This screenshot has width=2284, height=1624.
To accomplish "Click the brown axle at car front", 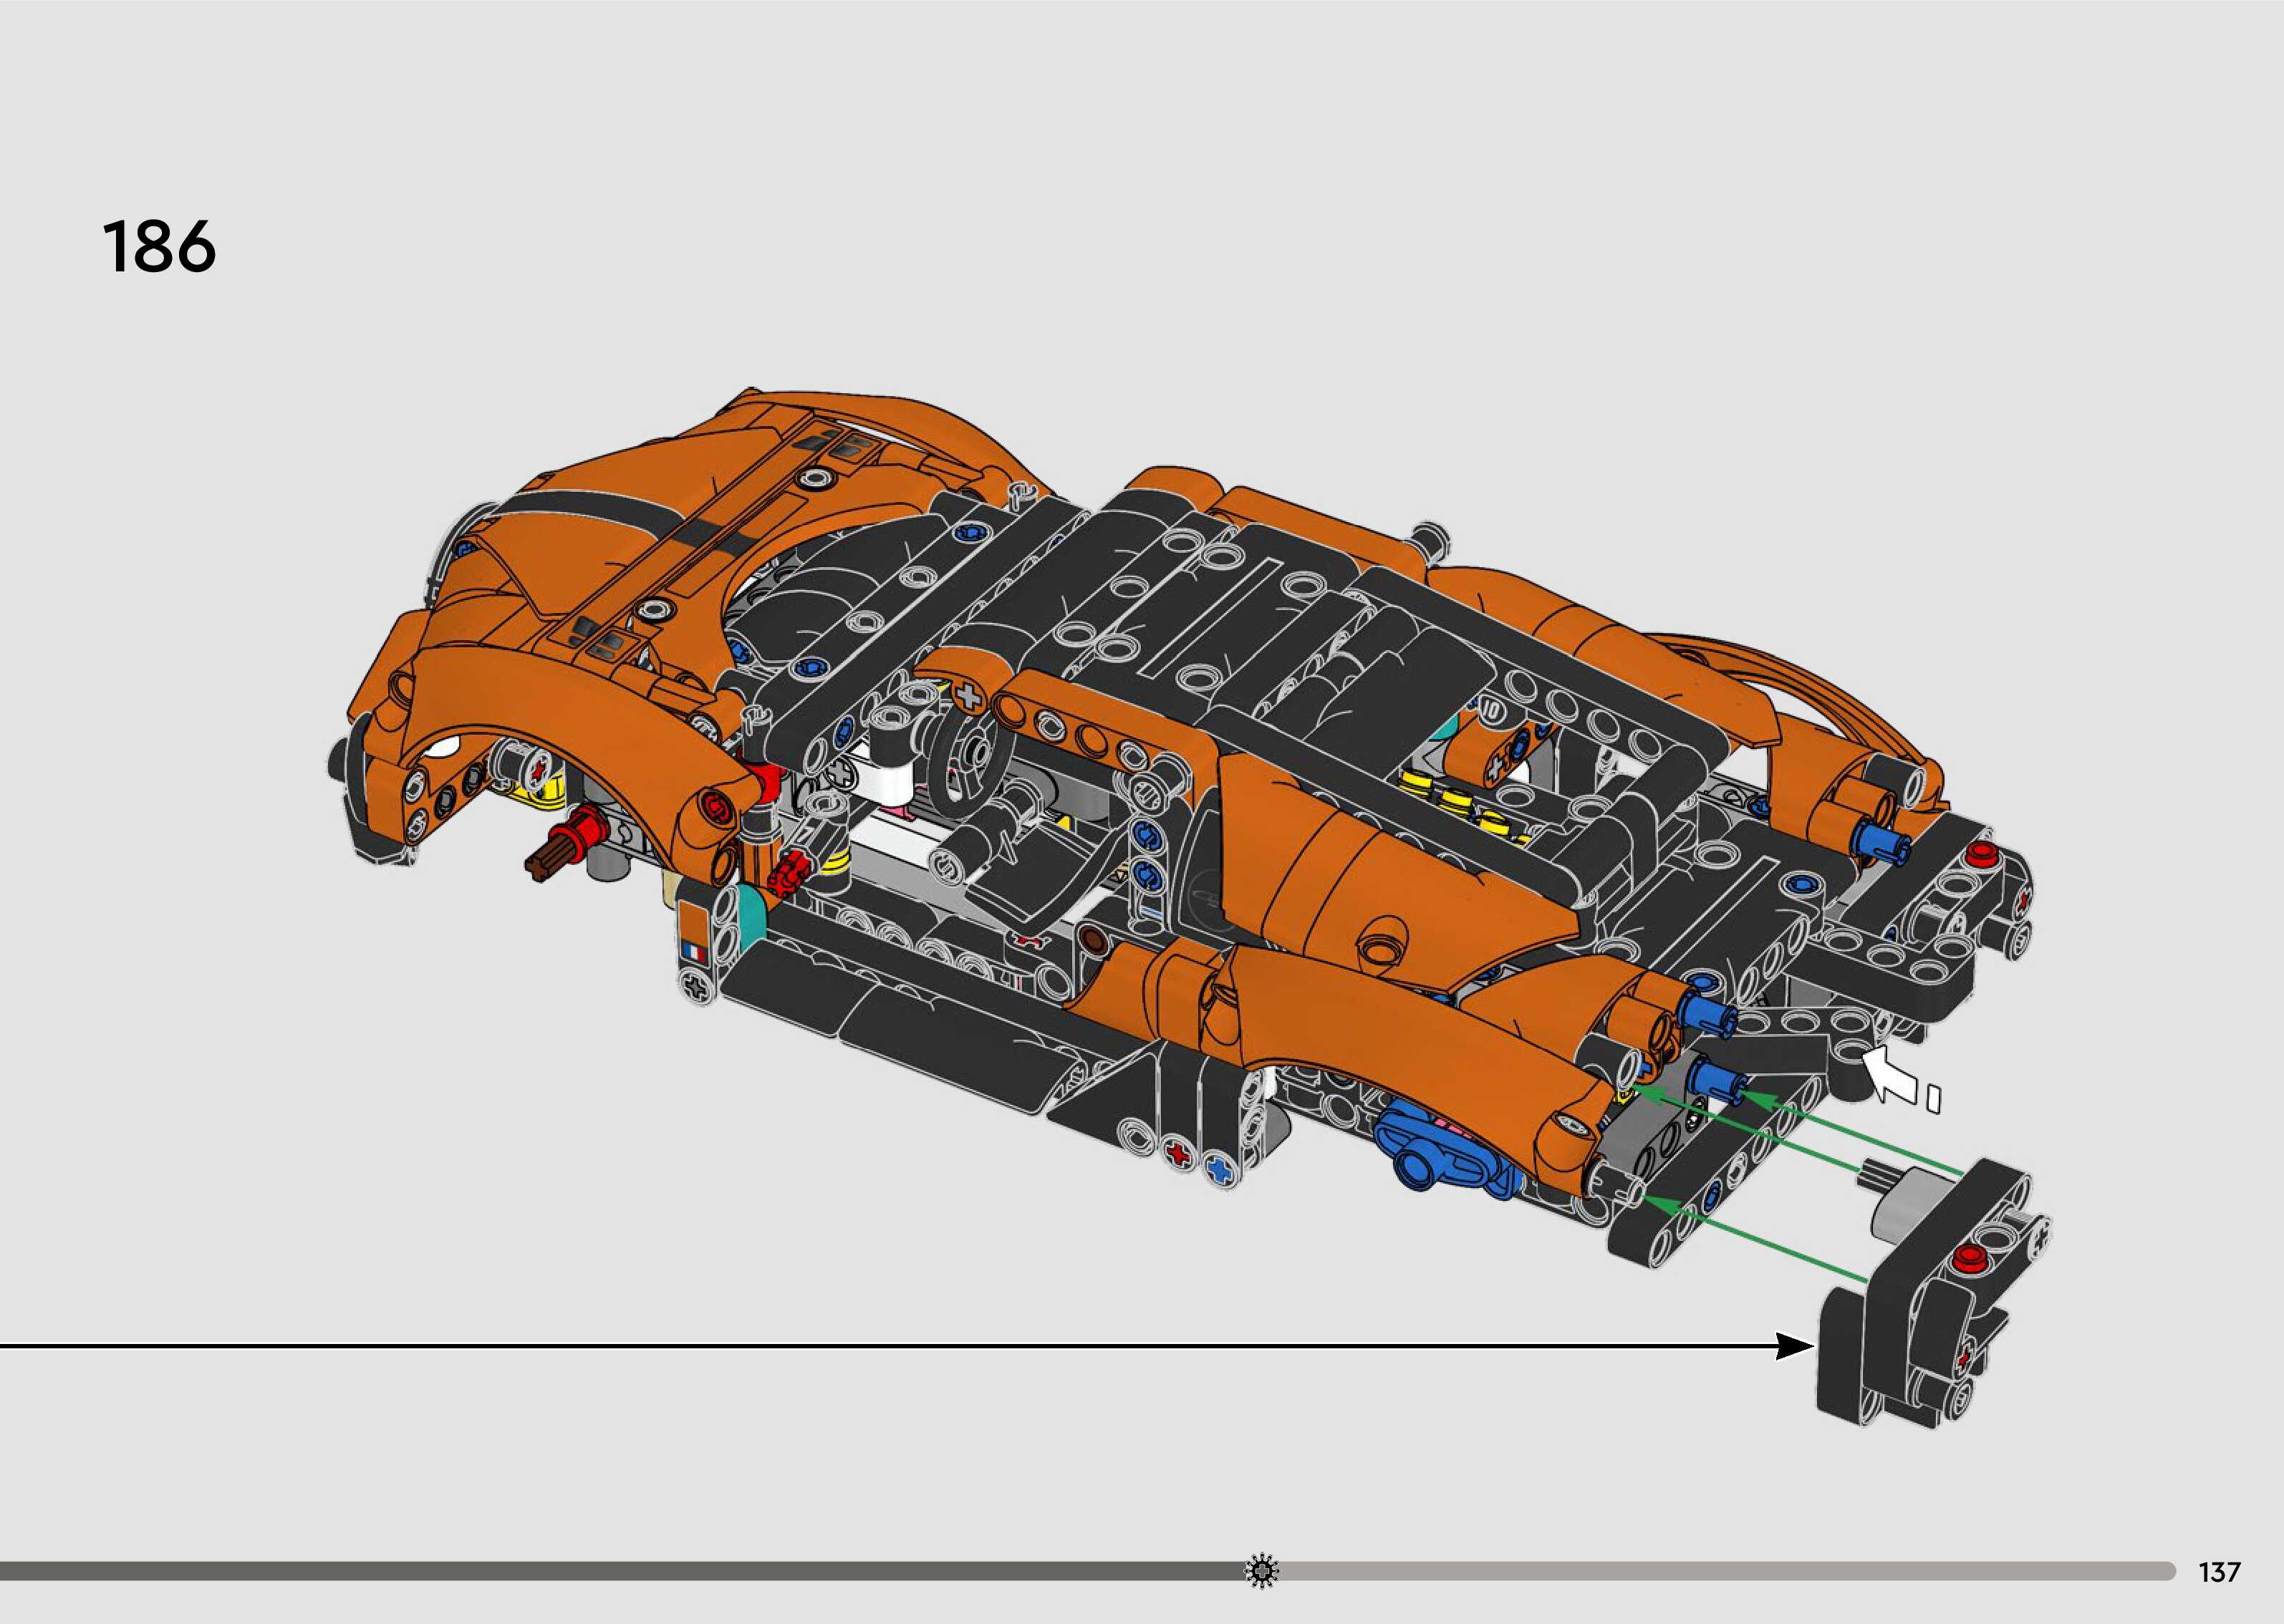I will pyautogui.click(x=546, y=861).
